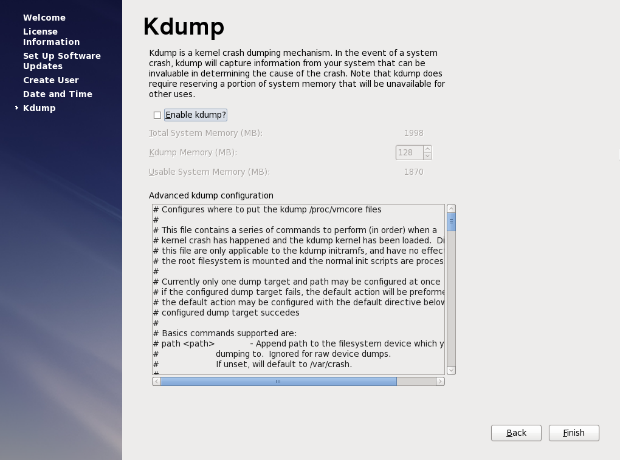Open Set Up Software Updates step
This screenshot has height=460, width=620.
tap(61, 61)
